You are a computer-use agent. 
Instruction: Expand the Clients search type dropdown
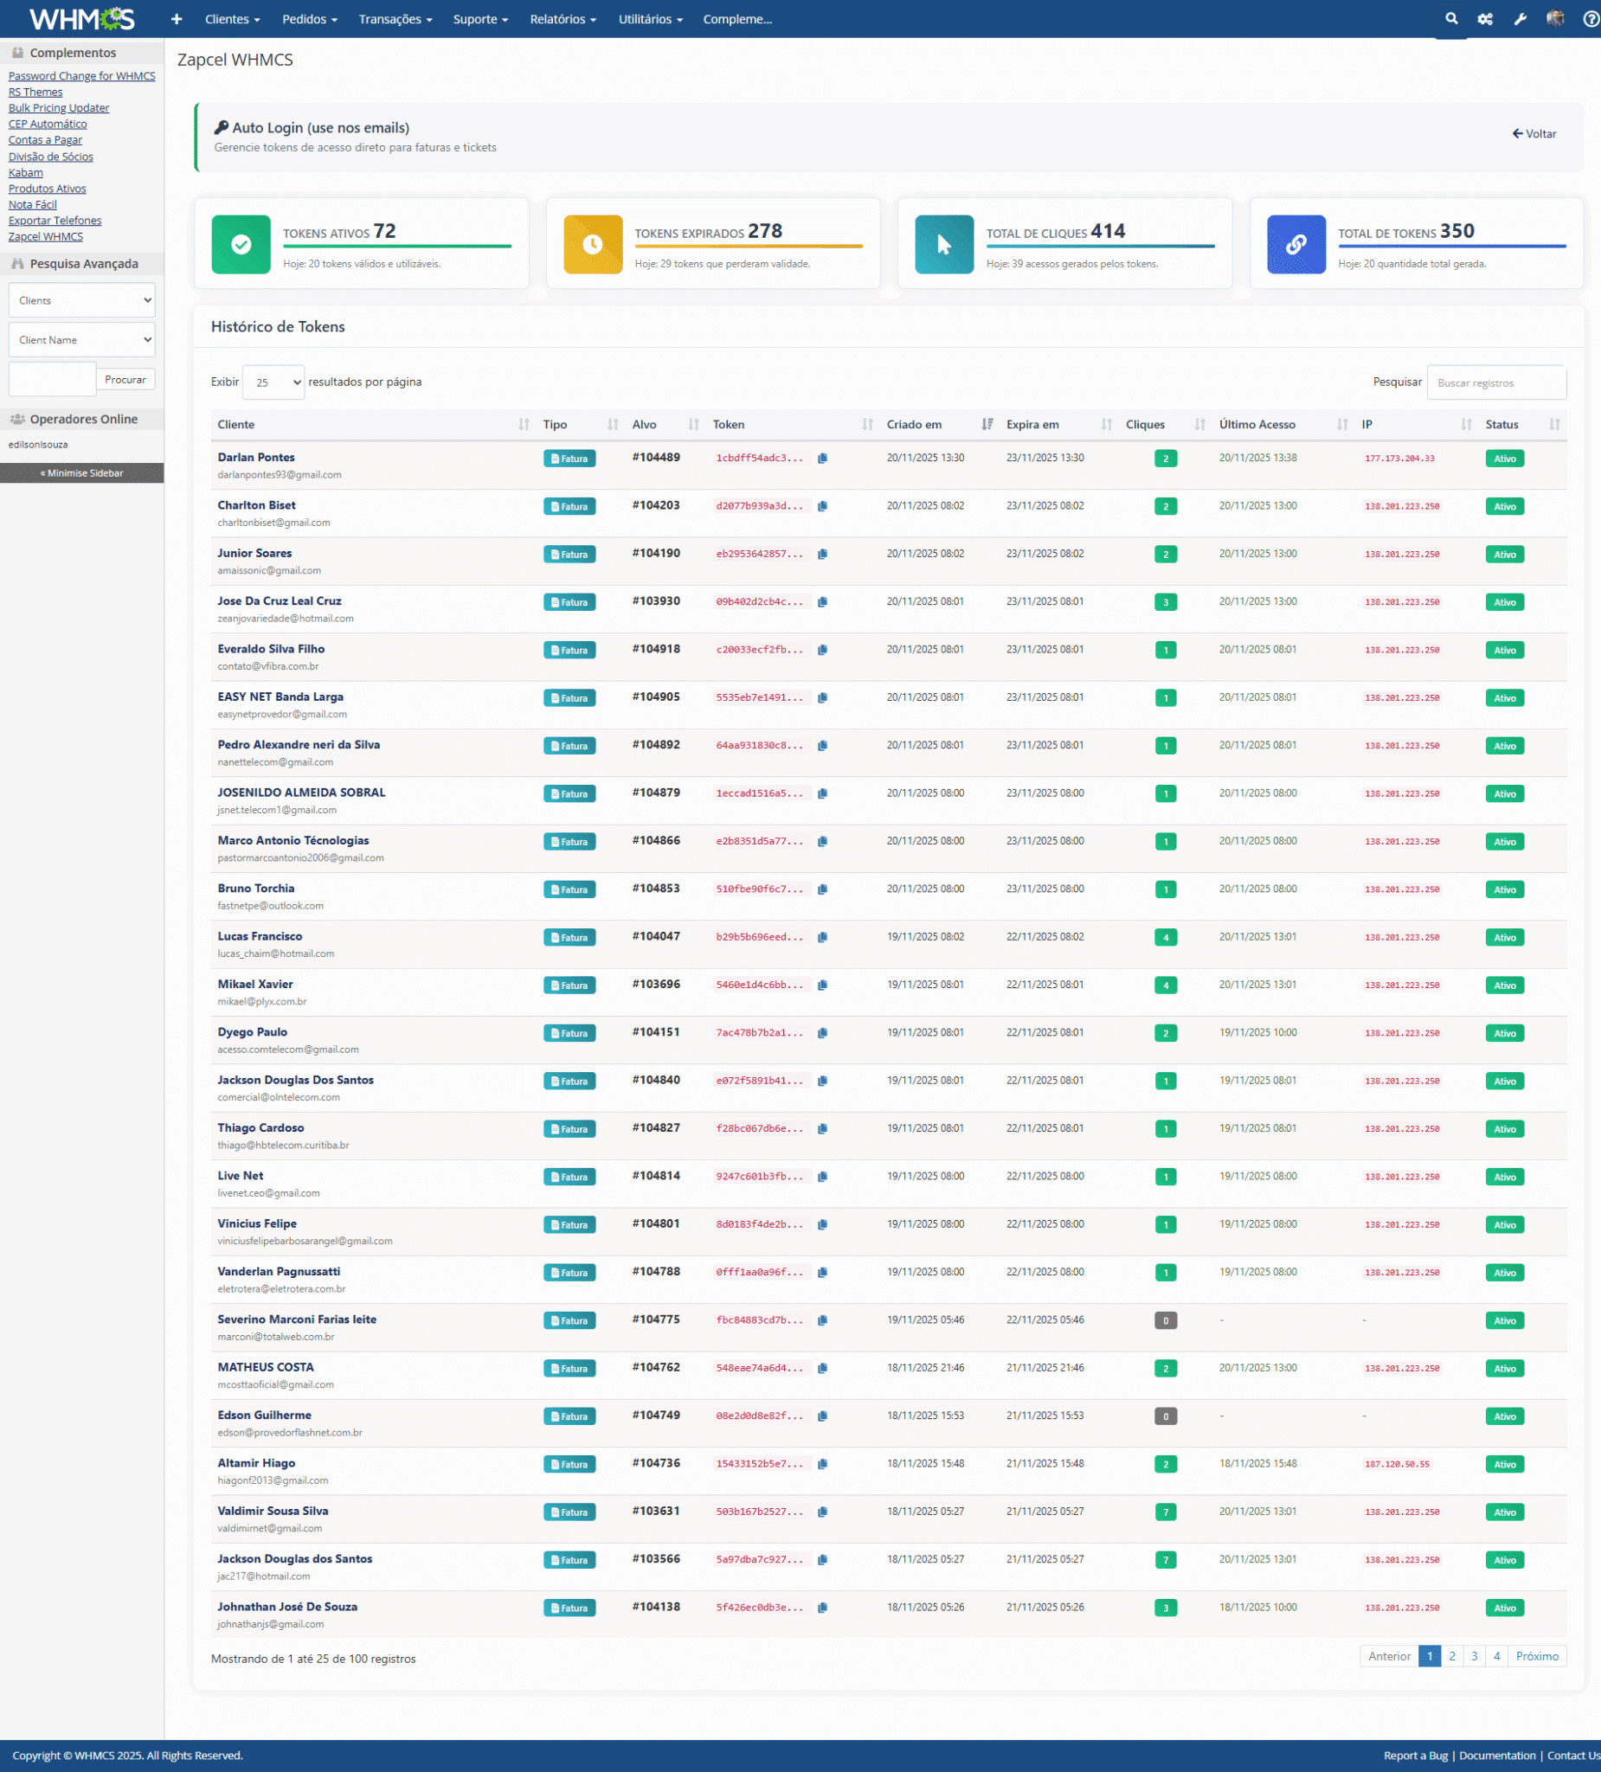point(81,300)
